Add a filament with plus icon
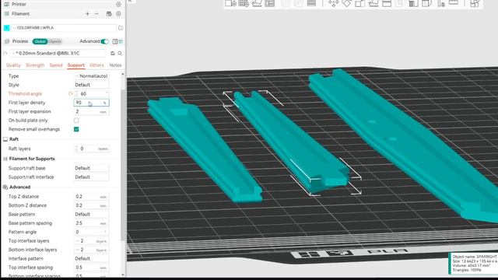The image size is (498, 280). [87, 14]
